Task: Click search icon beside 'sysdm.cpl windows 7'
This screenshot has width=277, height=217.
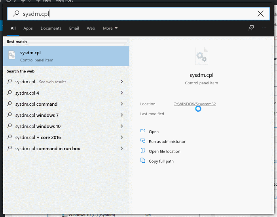Action: click(9, 115)
